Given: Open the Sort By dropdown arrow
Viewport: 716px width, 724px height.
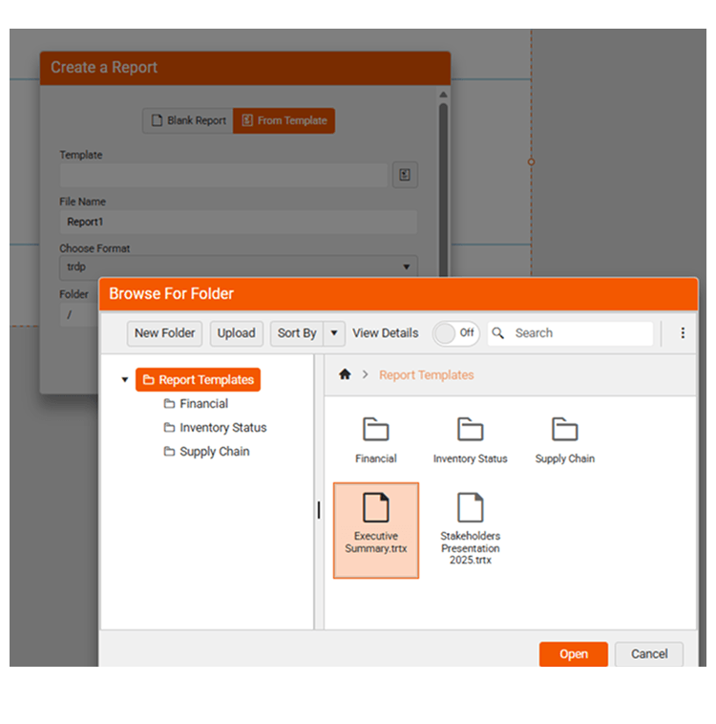Looking at the screenshot, I should coord(334,333).
